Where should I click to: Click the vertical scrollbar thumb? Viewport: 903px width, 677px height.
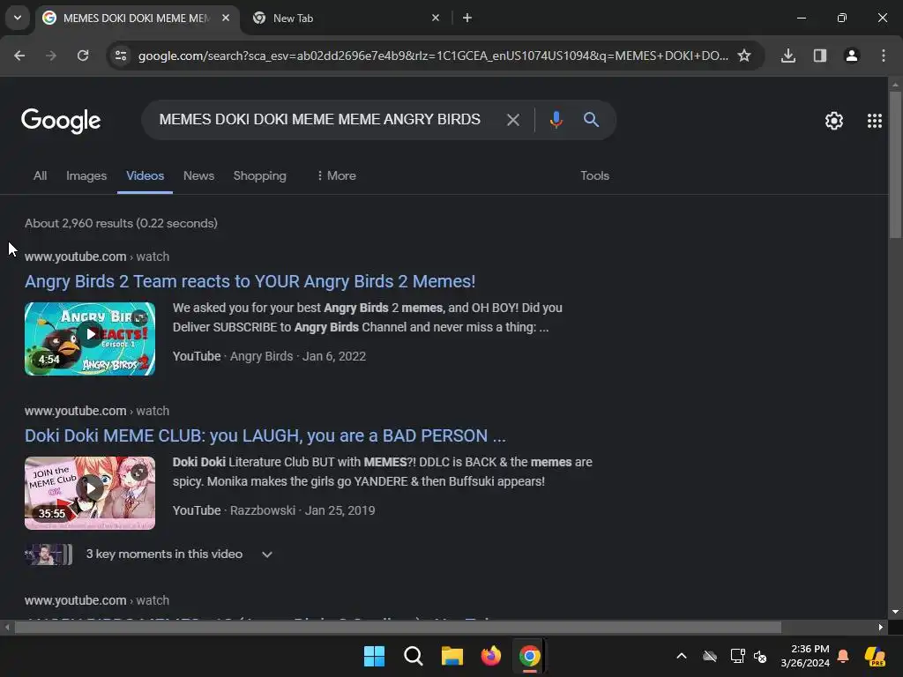coord(895,164)
